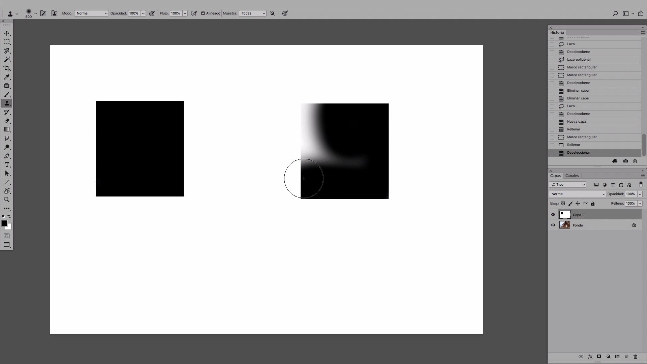Toggle pressure for opacity
Screen dimensions: 647x364
click(x=152, y=13)
